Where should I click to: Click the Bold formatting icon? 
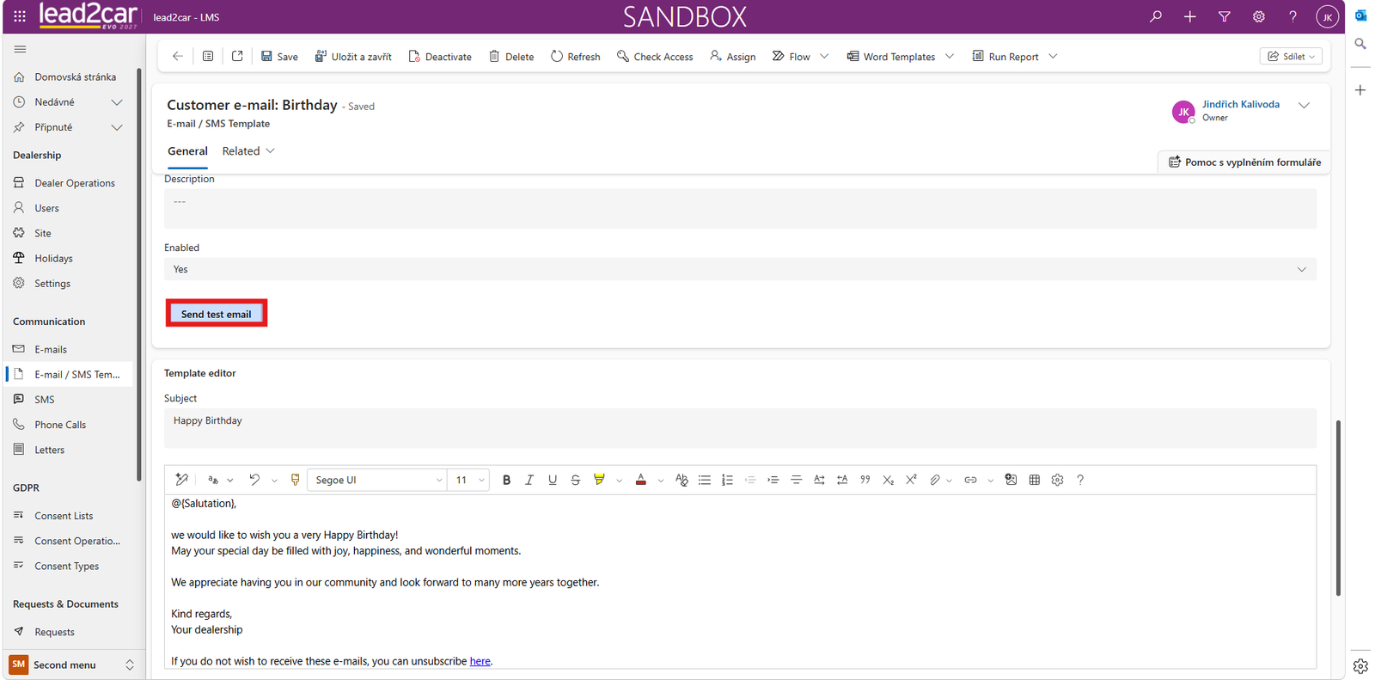(x=506, y=480)
